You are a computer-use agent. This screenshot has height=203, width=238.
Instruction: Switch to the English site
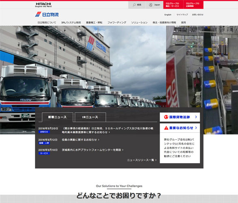(168, 15)
